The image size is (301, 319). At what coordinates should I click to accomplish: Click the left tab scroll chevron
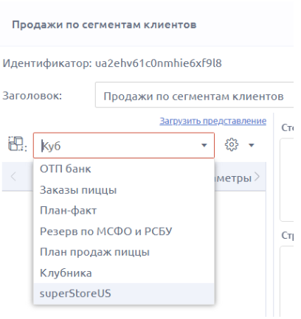point(13,177)
